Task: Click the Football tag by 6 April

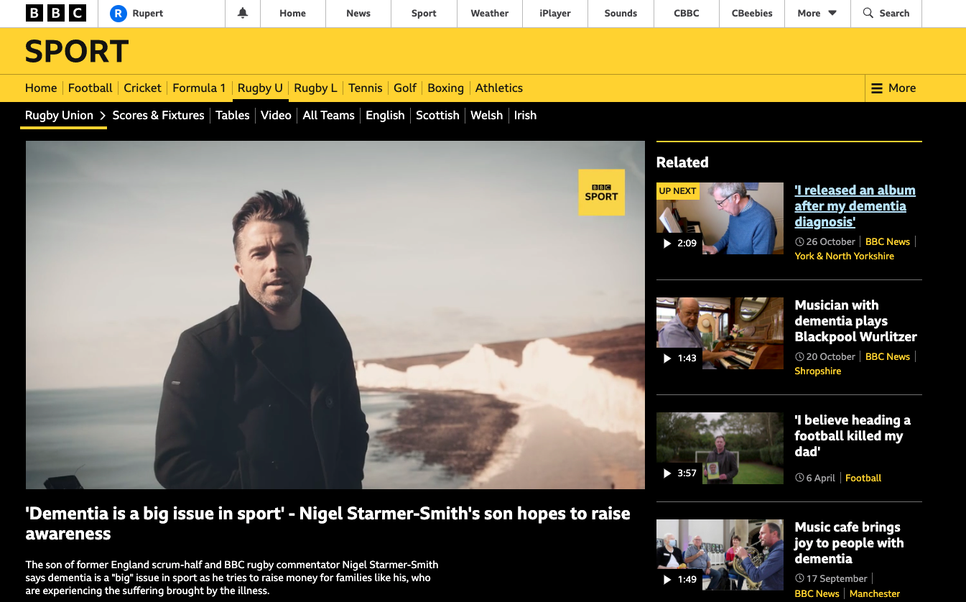Action: pyautogui.click(x=863, y=478)
